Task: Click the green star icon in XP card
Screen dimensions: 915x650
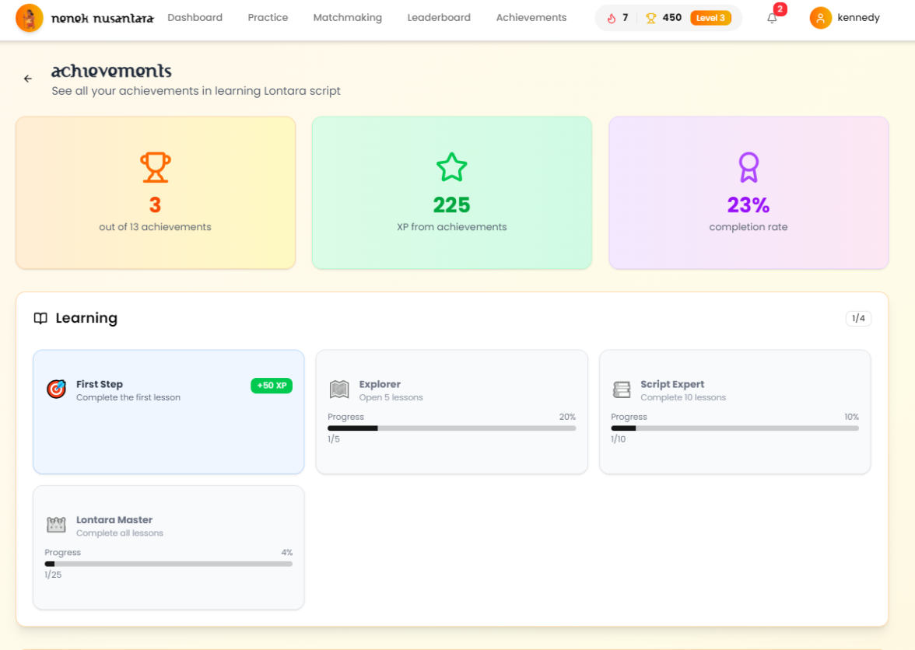Action: 451,167
